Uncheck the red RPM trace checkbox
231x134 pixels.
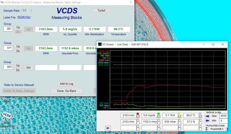coord(138,117)
